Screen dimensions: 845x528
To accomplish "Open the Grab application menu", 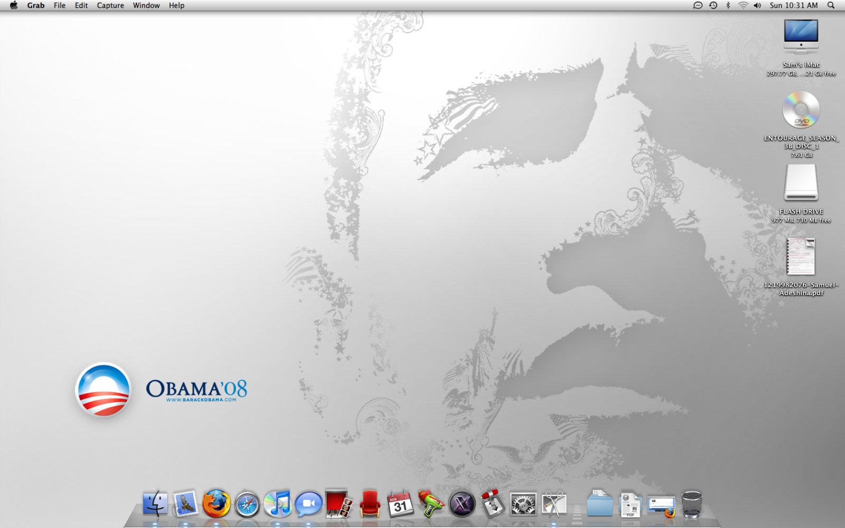I will [x=36, y=5].
